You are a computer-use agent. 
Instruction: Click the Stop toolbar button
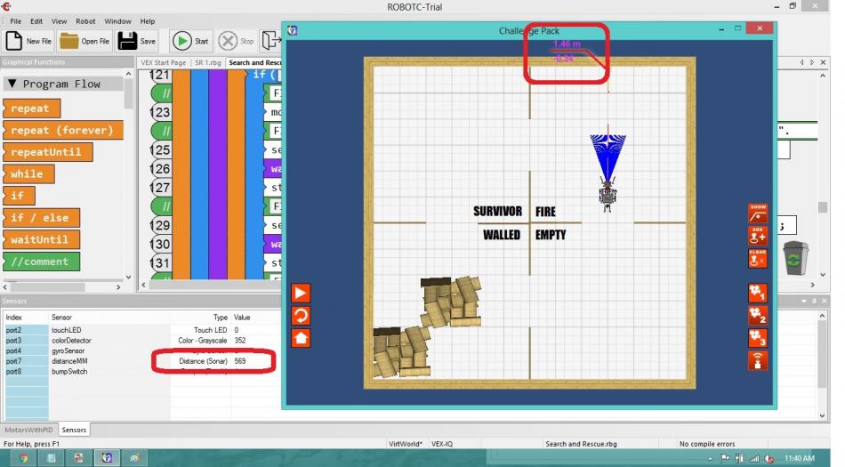pyautogui.click(x=236, y=41)
